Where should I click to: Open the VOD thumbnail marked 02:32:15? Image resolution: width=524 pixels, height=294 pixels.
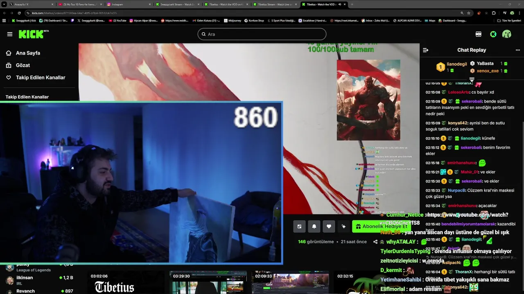click(x=372, y=282)
